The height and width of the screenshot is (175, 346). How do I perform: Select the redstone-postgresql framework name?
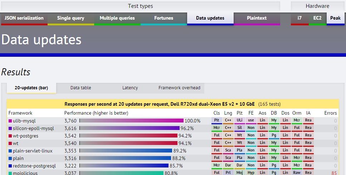pos(34,166)
